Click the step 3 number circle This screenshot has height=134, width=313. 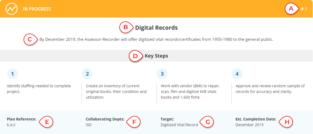[x=162, y=74]
